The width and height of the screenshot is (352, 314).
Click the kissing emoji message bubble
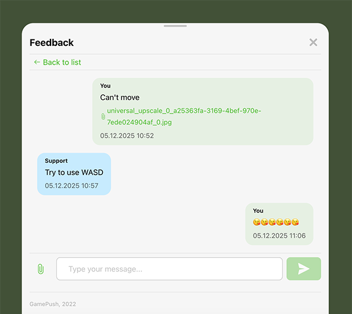(279, 224)
